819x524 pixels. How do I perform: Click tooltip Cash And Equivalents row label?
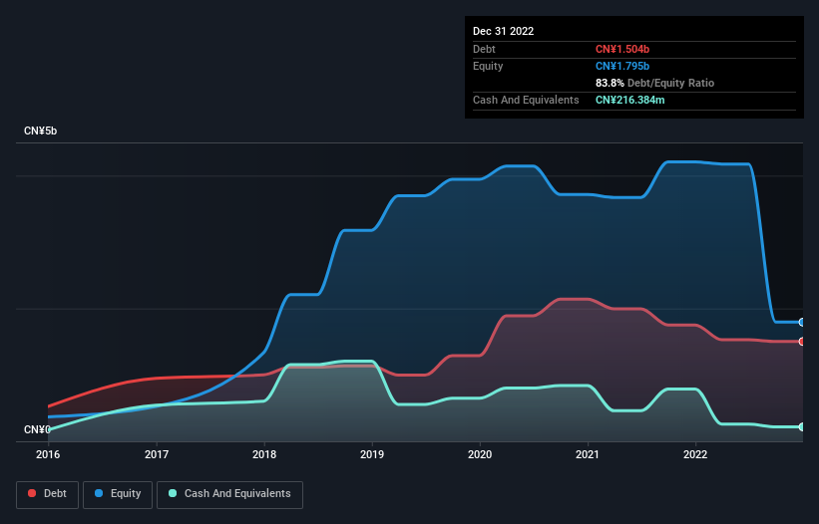526,100
